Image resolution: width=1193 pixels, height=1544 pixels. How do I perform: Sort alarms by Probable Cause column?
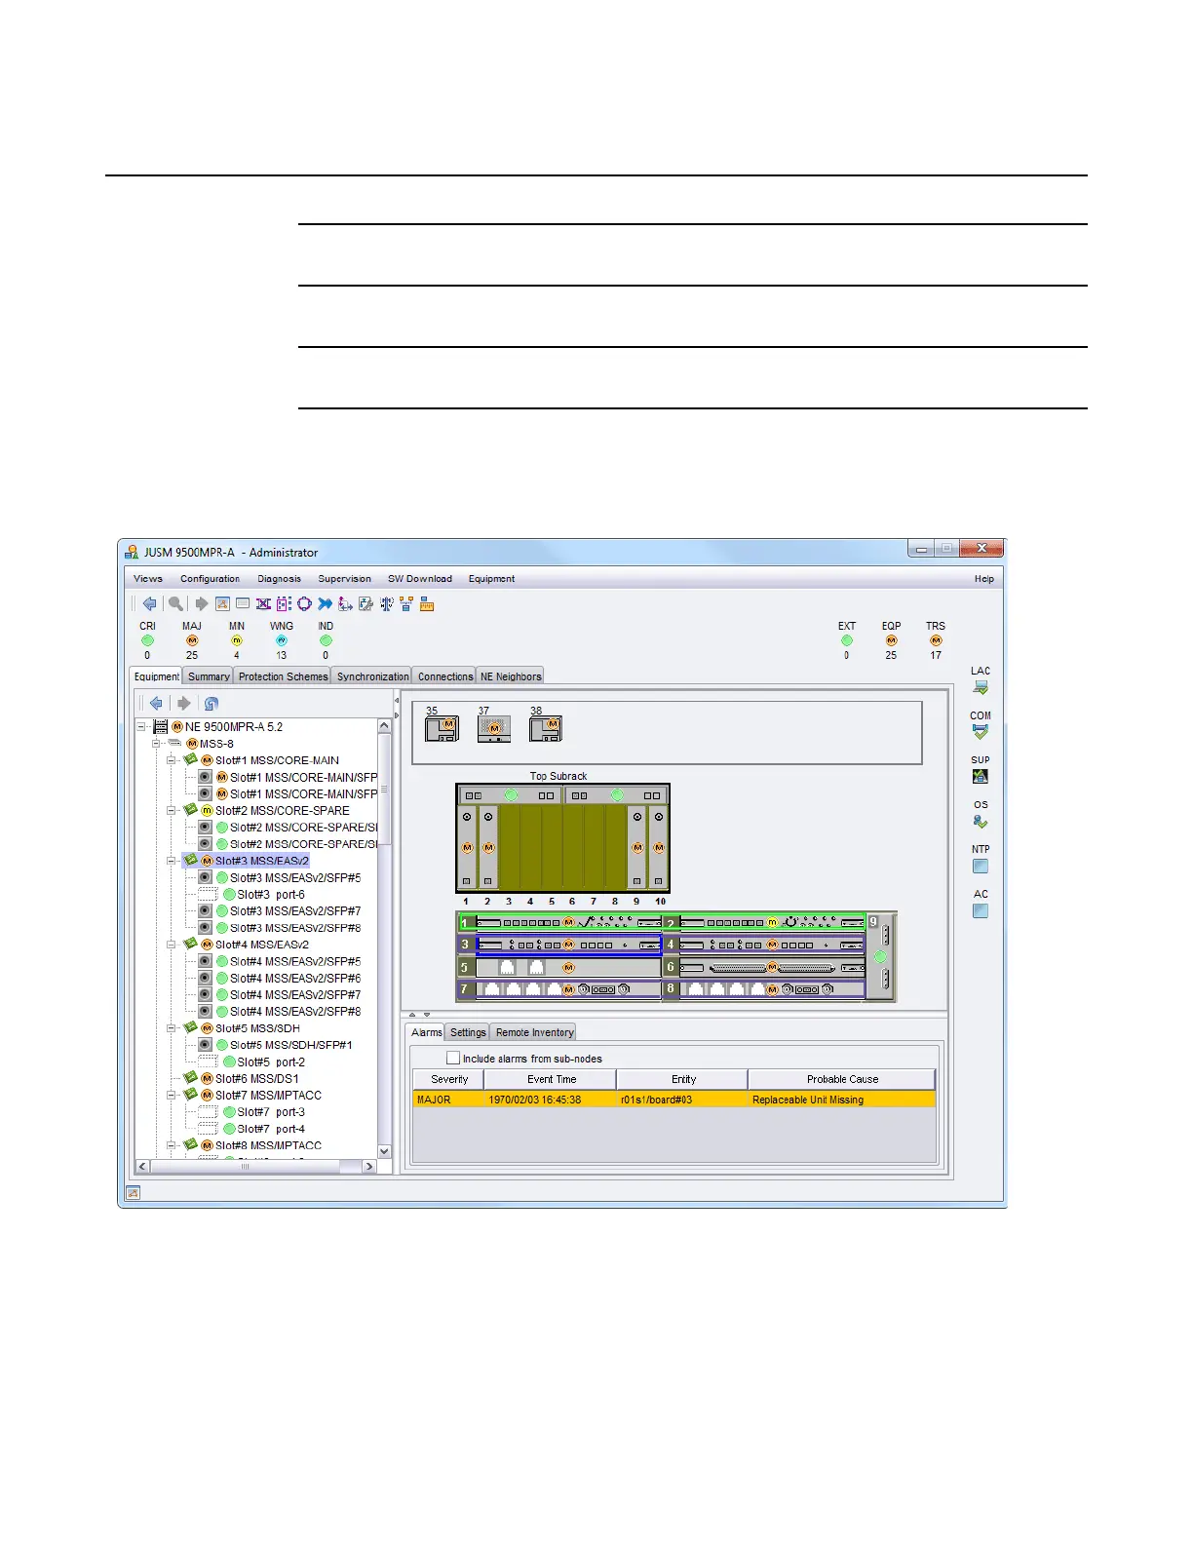coord(842,1079)
